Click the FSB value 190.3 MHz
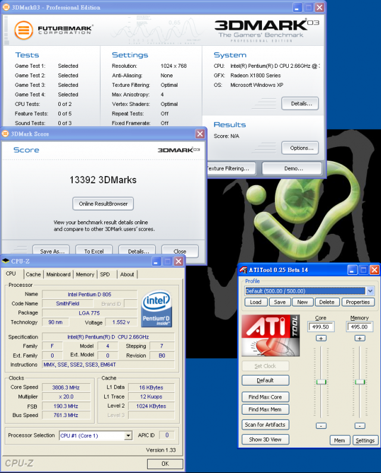 pos(66,406)
